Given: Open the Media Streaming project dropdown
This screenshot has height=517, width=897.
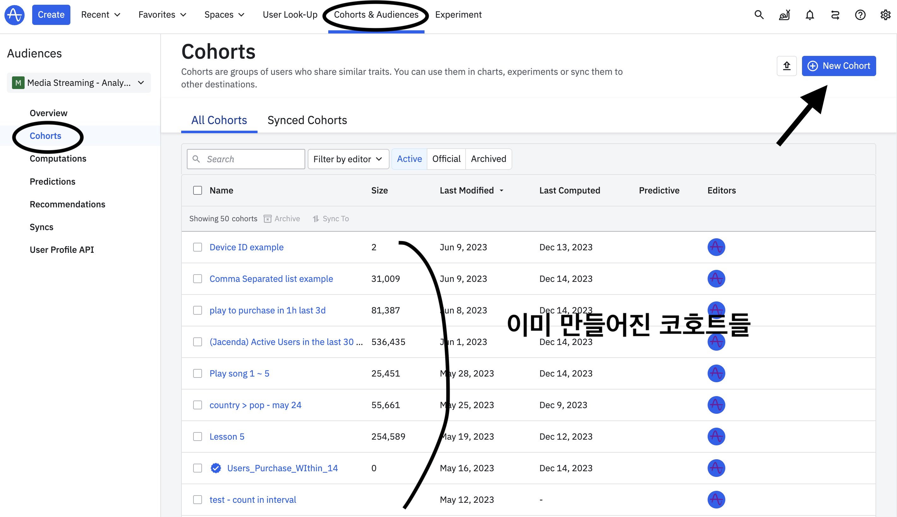Looking at the screenshot, I should click(x=79, y=83).
